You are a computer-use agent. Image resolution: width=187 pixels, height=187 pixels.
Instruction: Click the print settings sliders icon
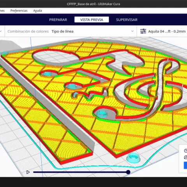(x=143, y=31)
